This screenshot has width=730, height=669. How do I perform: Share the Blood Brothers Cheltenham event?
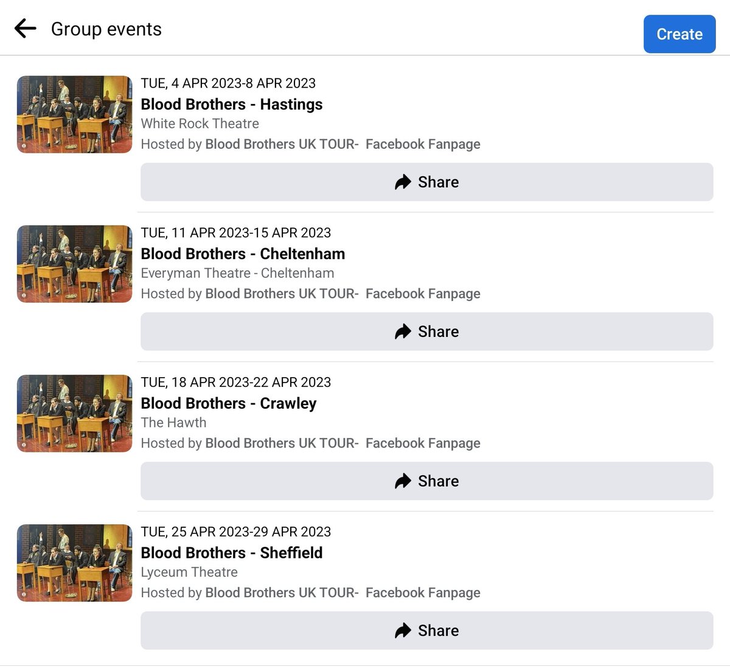[426, 331]
